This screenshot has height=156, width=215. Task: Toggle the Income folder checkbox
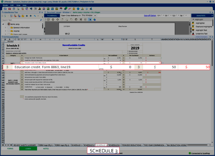tap(9, 31)
